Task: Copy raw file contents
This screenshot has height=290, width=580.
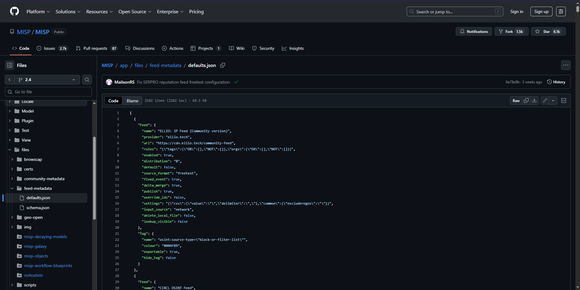Action: point(526,100)
